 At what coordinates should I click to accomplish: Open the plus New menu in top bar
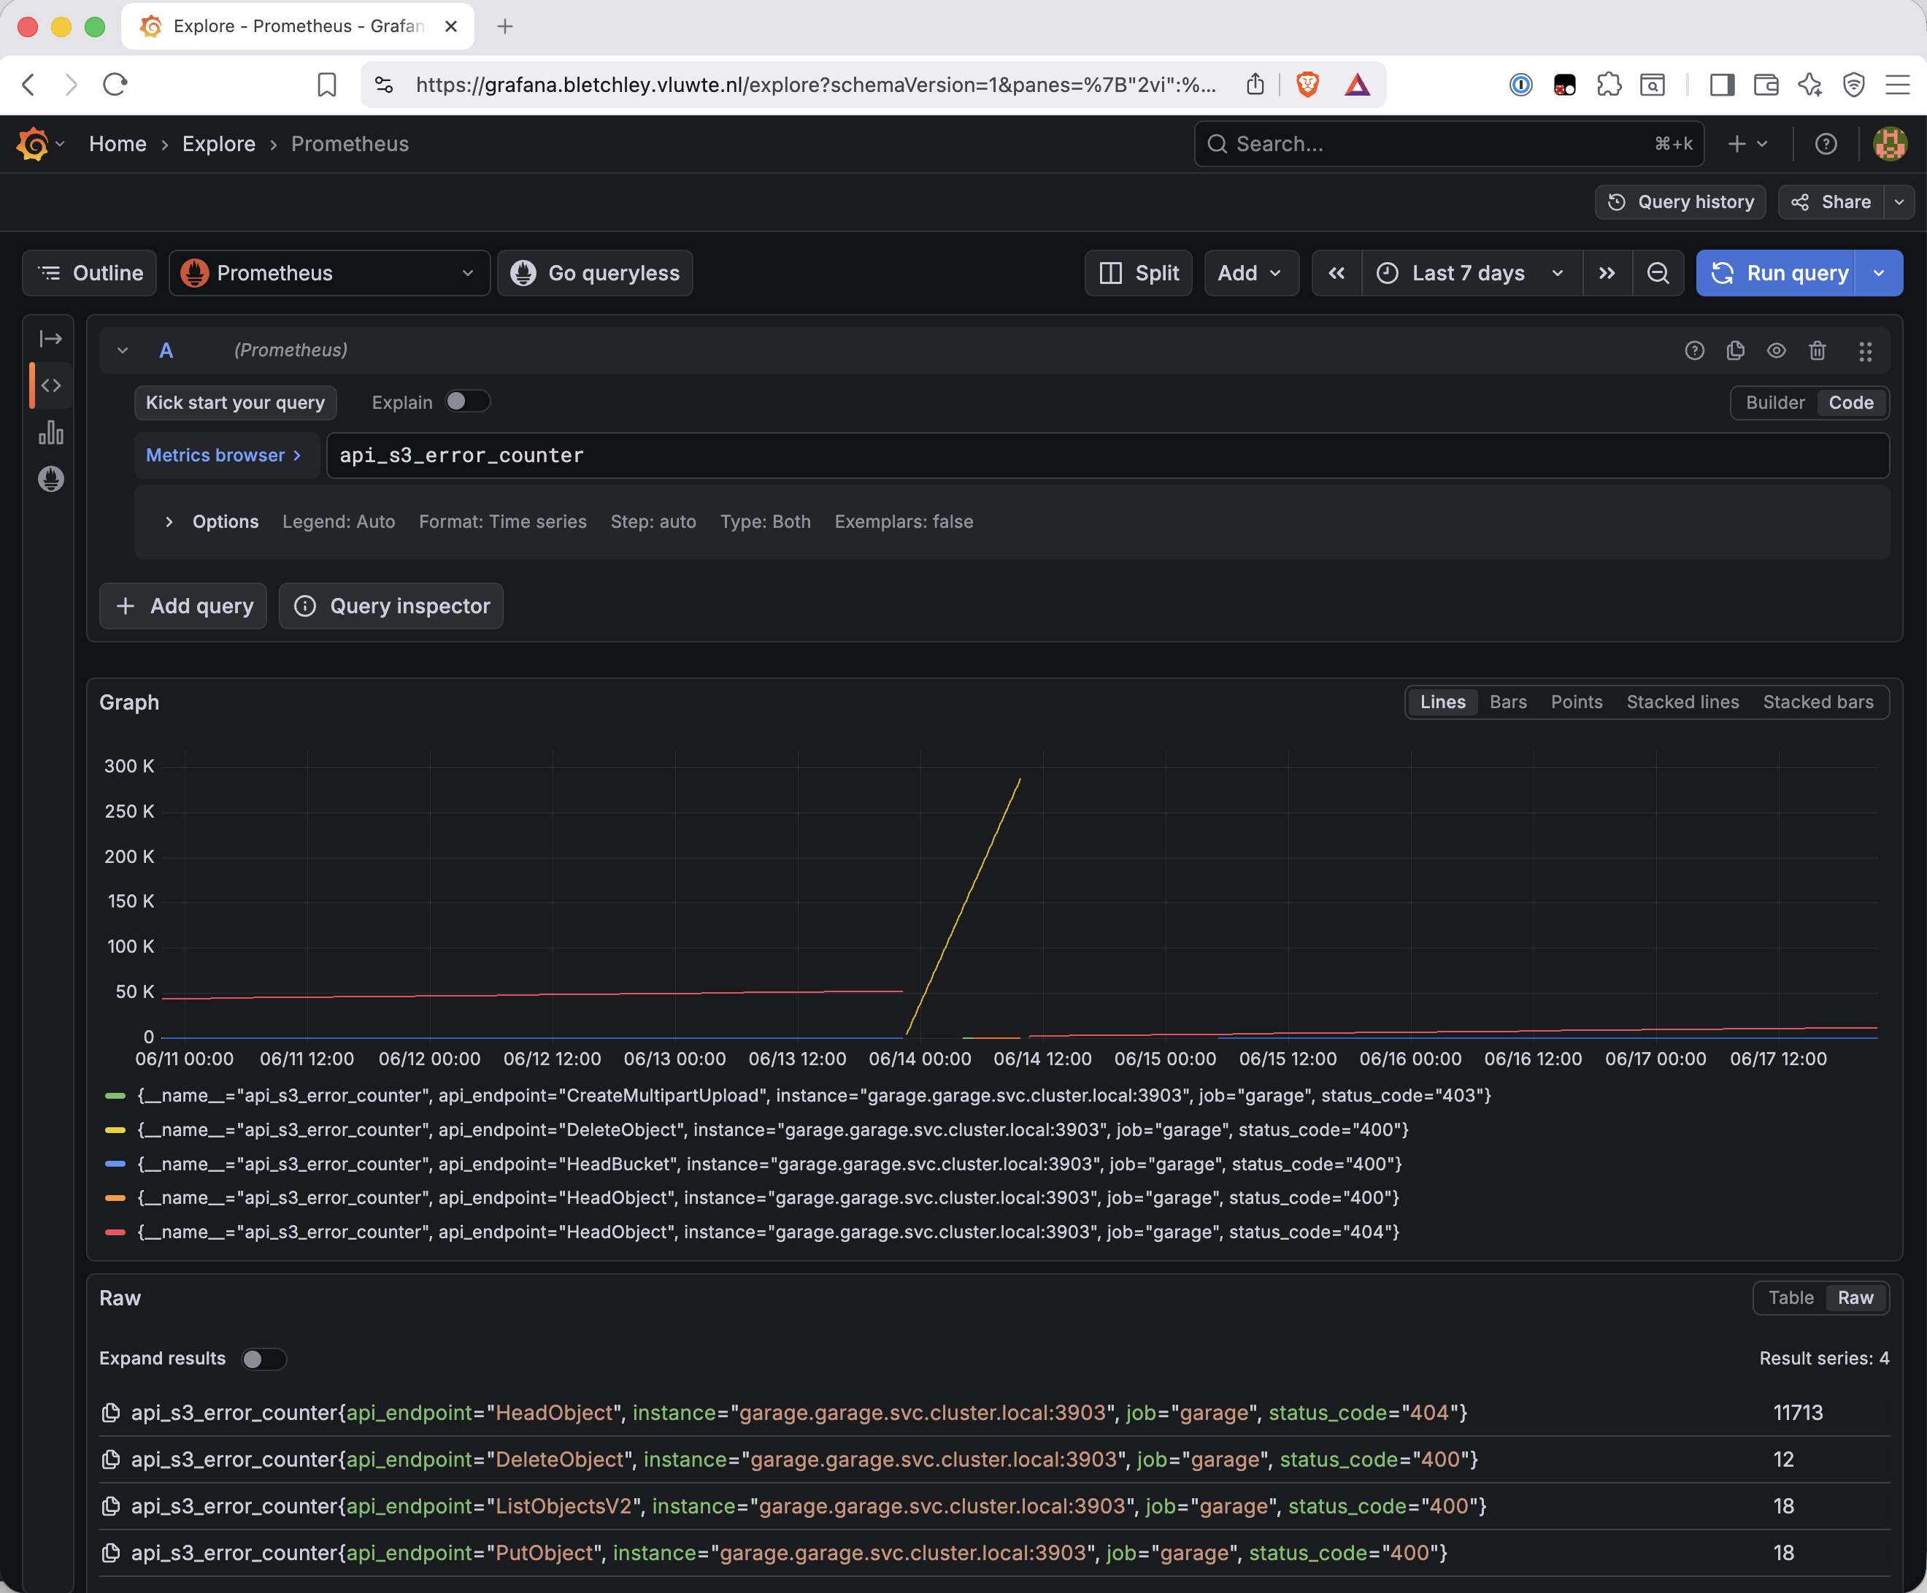1747,144
